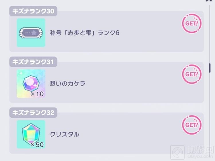This screenshot has width=215, height=161.
Task: Tap GET button for Kizuna Rank 32 crystals
Action: click(x=192, y=125)
